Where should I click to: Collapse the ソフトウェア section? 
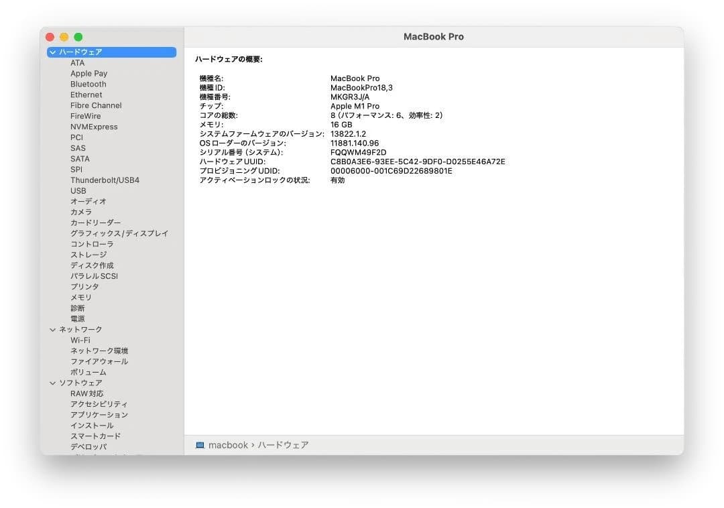[x=52, y=383]
